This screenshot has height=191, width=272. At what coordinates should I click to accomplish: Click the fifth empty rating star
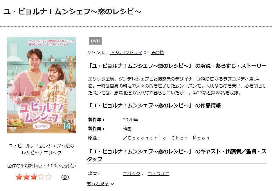[49, 177]
